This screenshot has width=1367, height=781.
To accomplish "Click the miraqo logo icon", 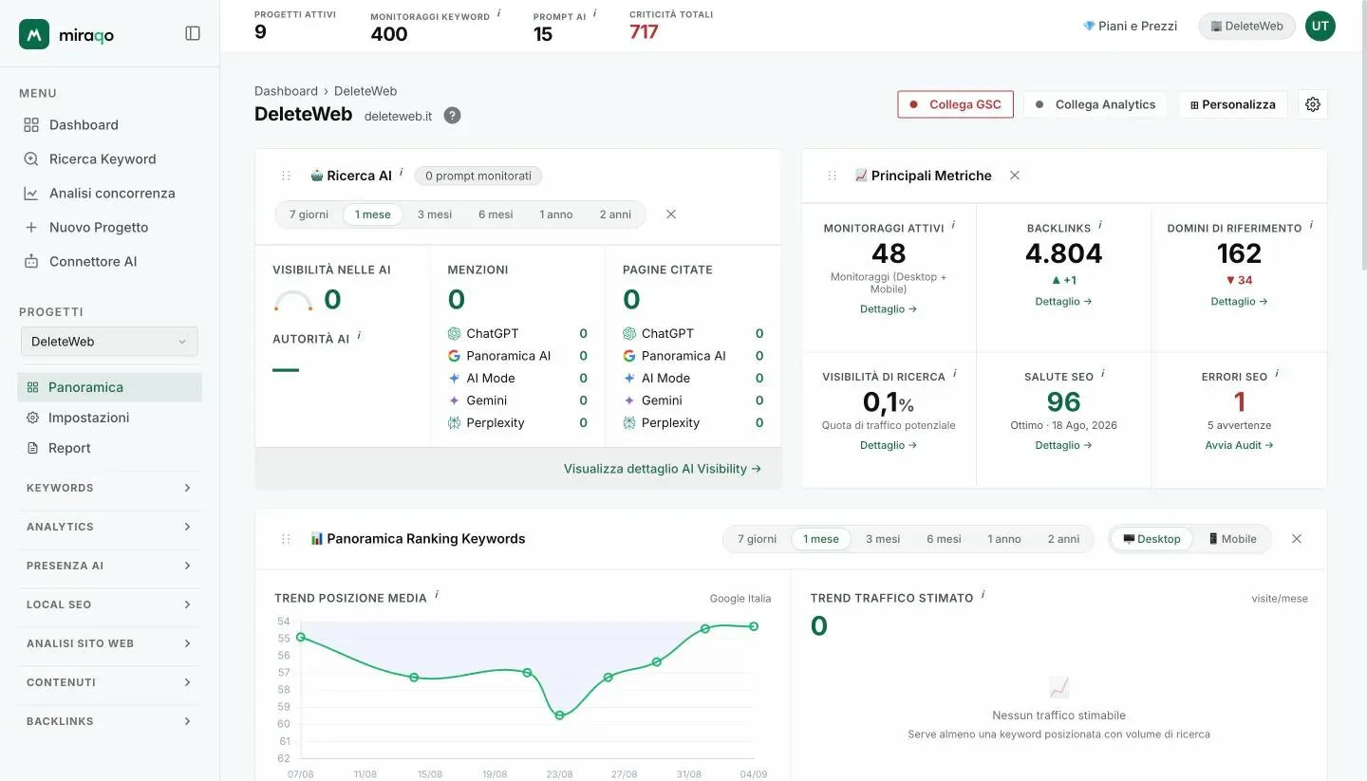I will pyautogui.click(x=34, y=34).
